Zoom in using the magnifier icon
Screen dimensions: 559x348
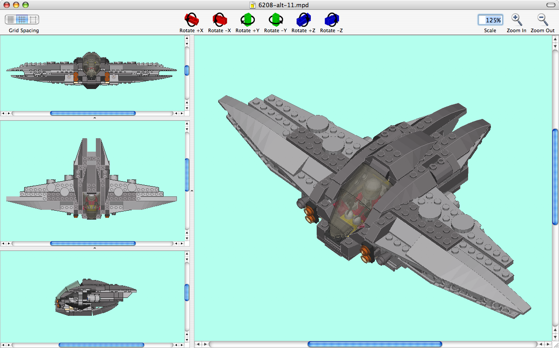coord(516,20)
